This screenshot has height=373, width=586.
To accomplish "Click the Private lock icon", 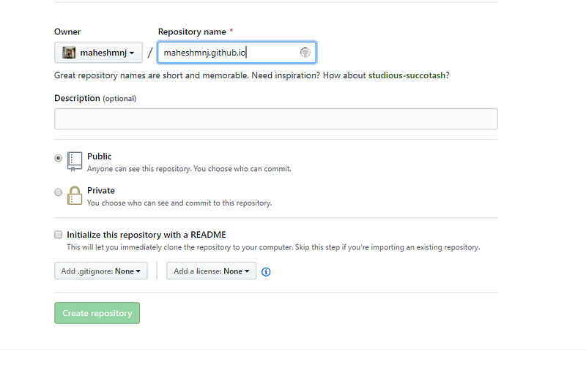I will click(x=75, y=195).
